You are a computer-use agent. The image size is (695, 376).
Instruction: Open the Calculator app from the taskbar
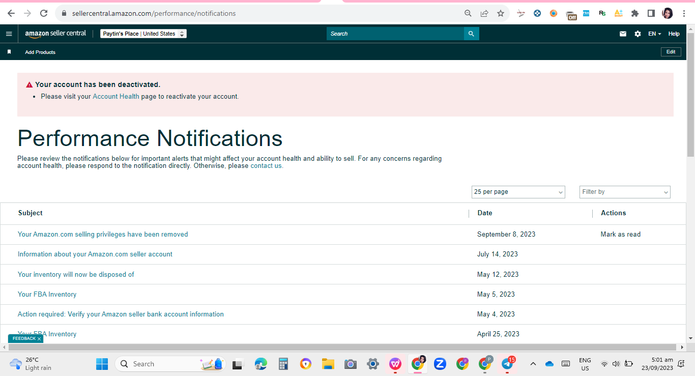click(283, 364)
